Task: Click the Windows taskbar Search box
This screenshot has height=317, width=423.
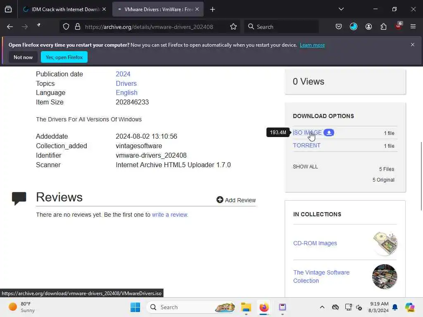Action: (x=191, y=307)
